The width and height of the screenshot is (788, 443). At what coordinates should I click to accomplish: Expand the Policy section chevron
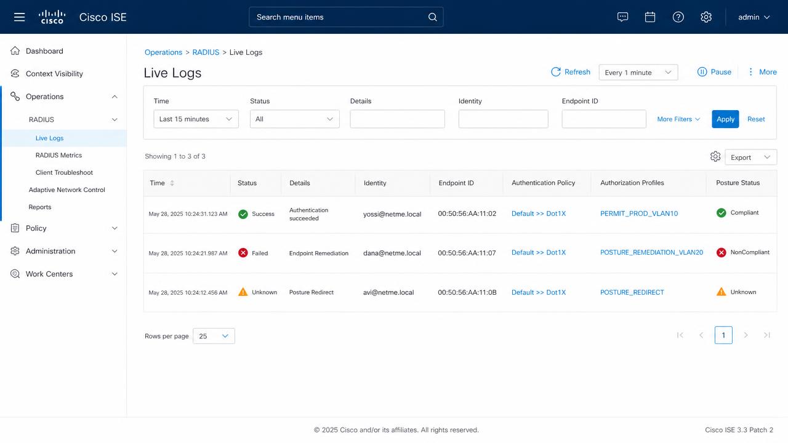click(x=115, y=228)
